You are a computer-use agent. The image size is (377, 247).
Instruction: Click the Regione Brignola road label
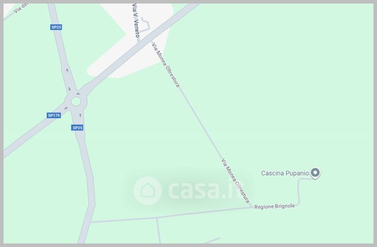pos(274,206)
